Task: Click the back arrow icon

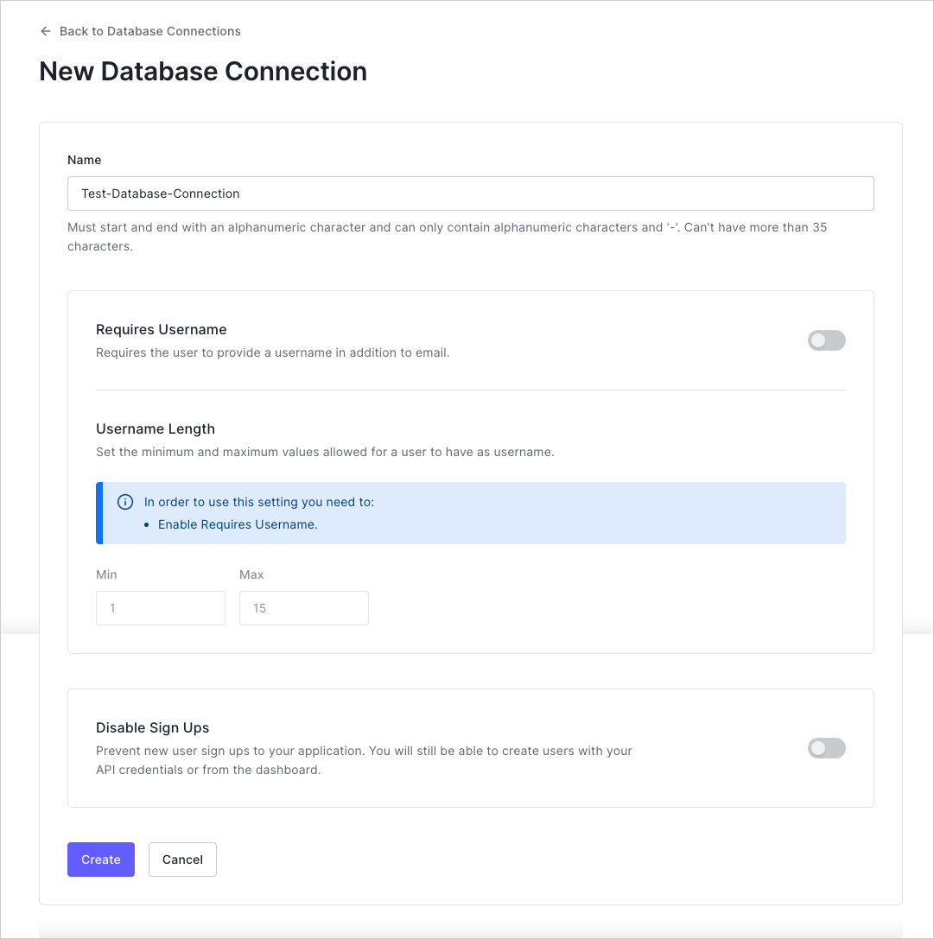Action: [x=46, y=31]
